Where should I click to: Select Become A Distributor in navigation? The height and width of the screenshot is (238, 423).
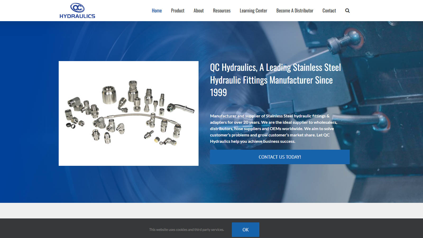coord(295,11)
